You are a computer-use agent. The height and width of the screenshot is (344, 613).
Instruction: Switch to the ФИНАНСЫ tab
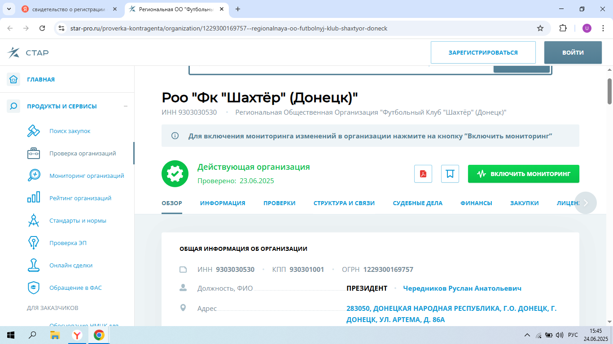coord(476,203)
